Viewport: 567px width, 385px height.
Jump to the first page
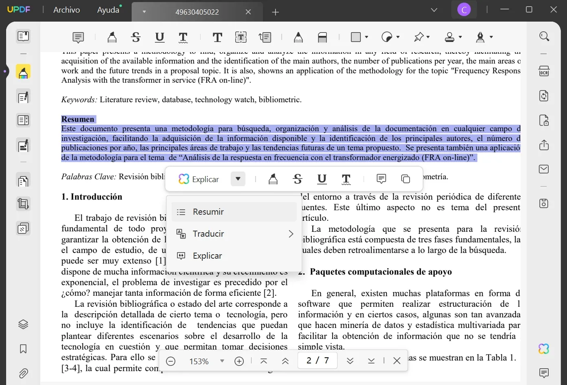(x=264, y=361)
